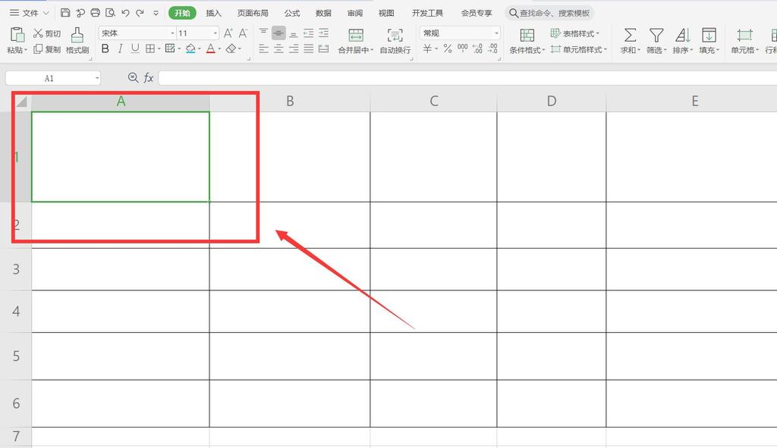
Task: Select row 4 header
Action: [x=16, y=312]
